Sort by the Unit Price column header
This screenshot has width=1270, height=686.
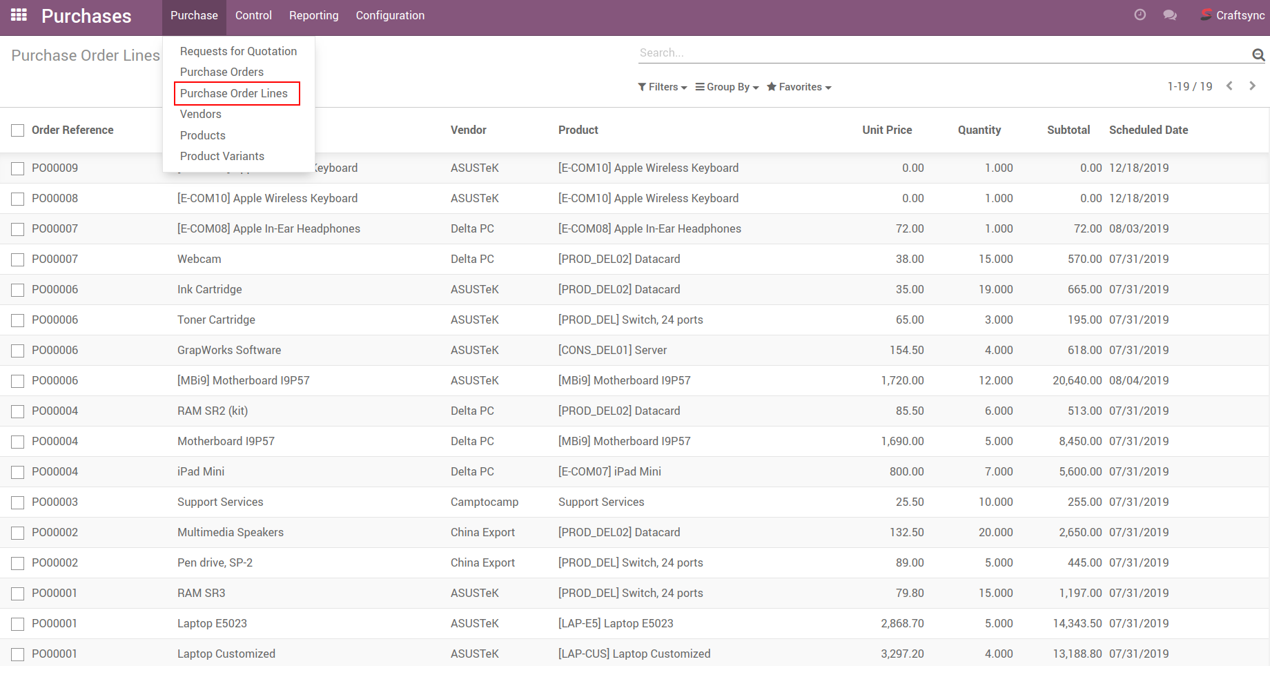point(887,130)
